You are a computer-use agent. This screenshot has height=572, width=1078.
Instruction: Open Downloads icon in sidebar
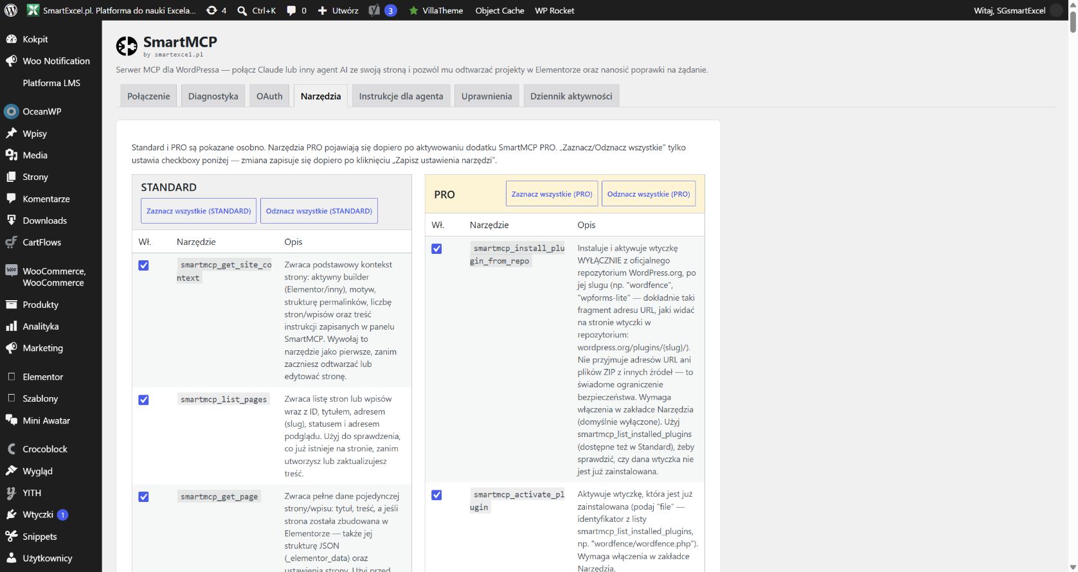(x=11, y=220)
